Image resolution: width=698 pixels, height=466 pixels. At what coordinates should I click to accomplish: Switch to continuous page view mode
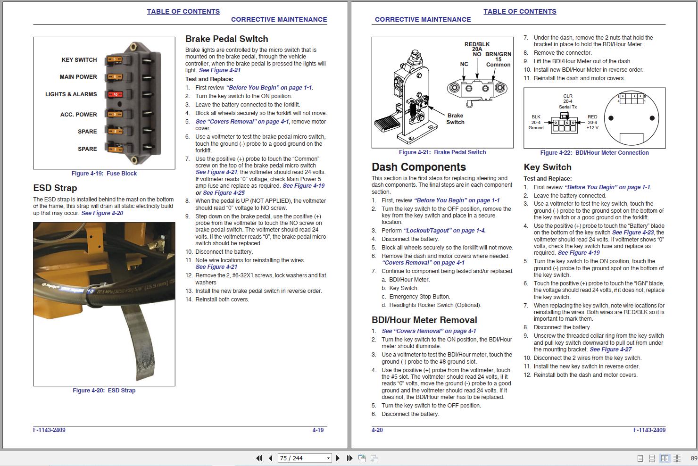652,458
